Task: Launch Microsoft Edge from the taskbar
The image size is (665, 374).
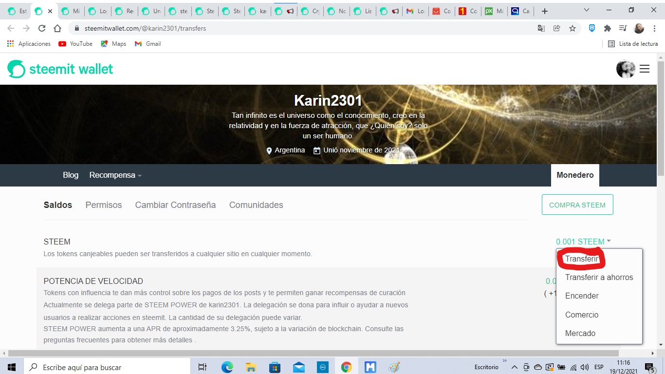Action: 227,367
